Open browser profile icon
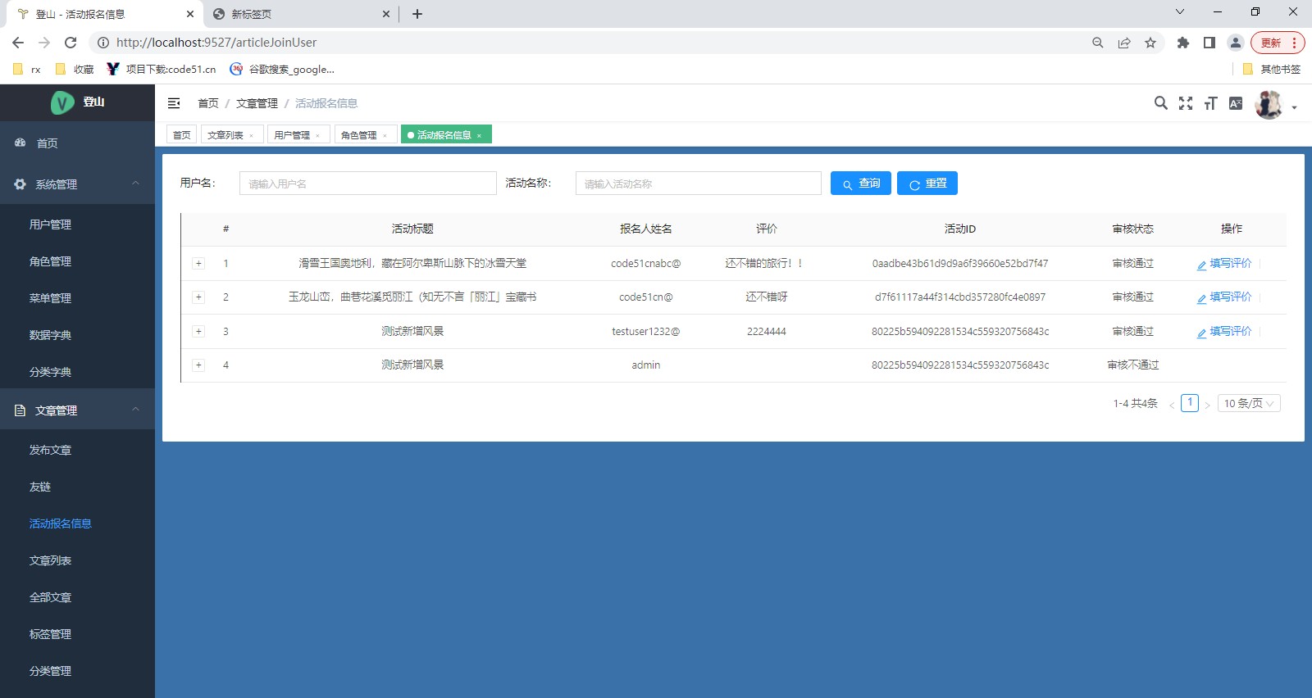This screenshot has height=698, width=1312. tap(1236, 43)
